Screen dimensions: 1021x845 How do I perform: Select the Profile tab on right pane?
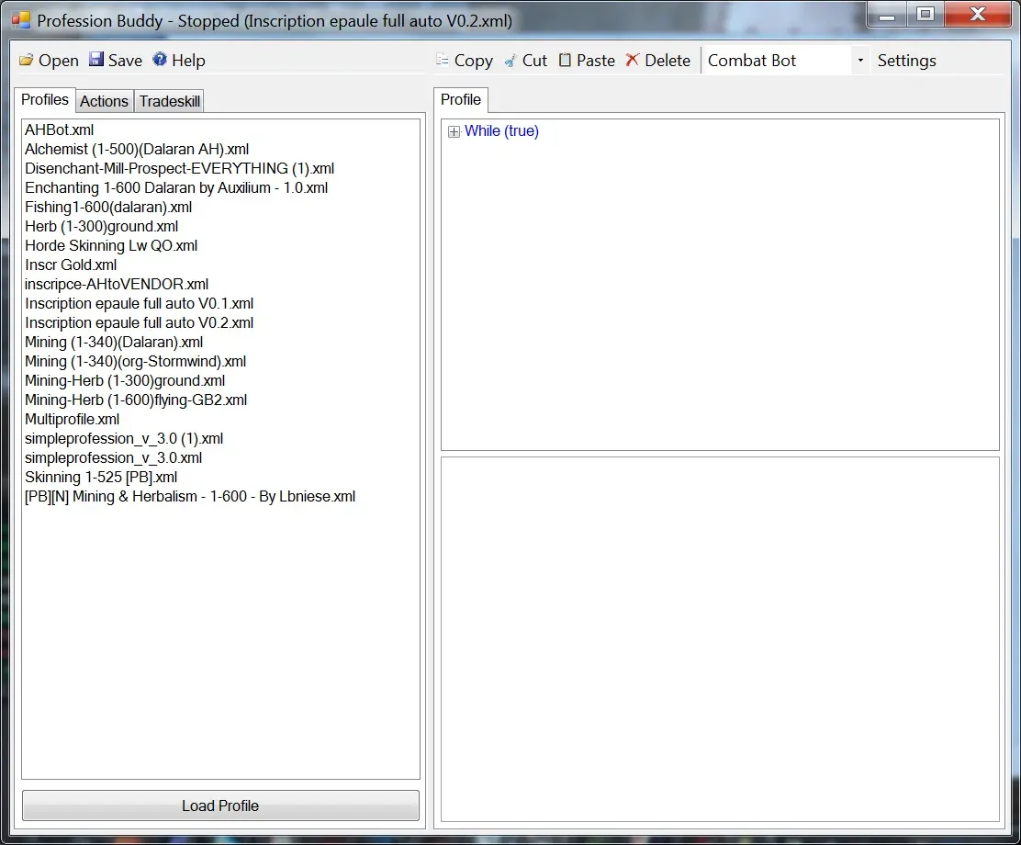461,100
